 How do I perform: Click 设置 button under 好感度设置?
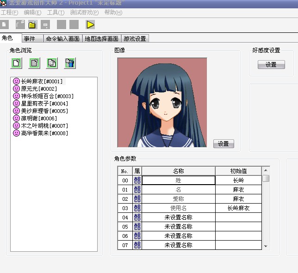[x=271, y=65]
